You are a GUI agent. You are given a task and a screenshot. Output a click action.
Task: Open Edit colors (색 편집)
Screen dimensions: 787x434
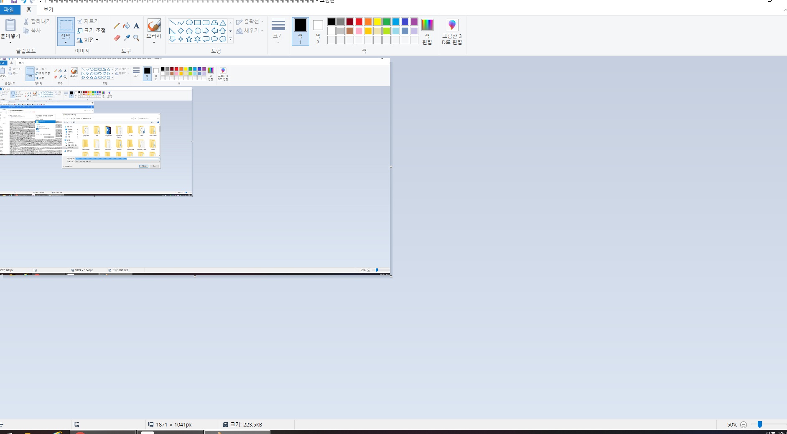[427, 32]
